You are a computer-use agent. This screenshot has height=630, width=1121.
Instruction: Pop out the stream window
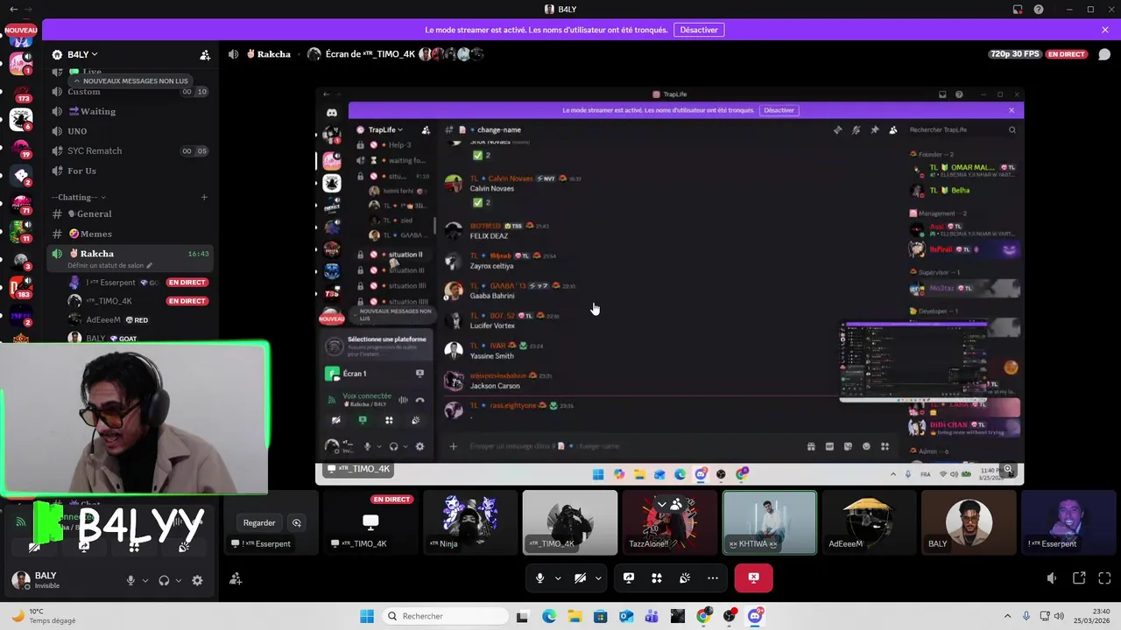[x=1079, y=578]
